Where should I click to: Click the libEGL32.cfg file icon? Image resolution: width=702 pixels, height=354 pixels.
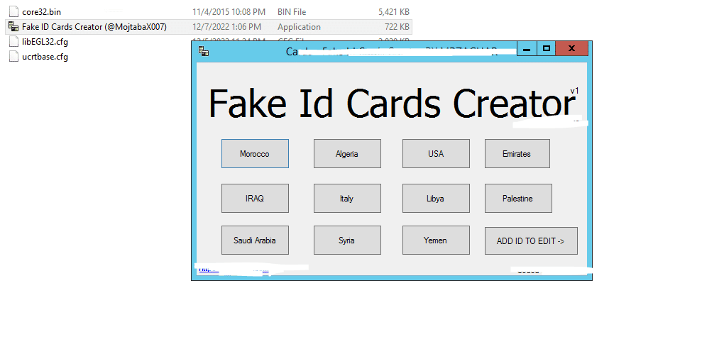pos(13,42)
